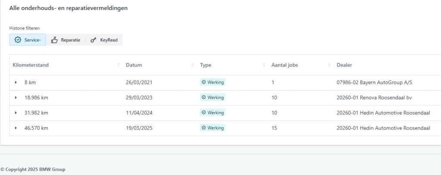
Task: Click the Werking status icon for 26/03/2021
Action: pyautogui.click(x=204, y=82)
